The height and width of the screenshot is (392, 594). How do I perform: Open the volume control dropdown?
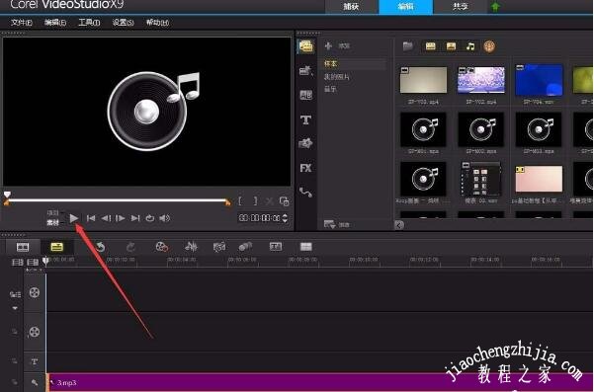pyautogui.click(x=164, y=218)
